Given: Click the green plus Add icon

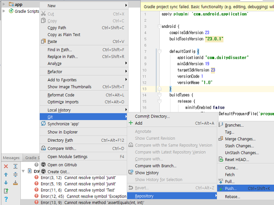Looking at the screenshot, I should (x=130, y=123).
